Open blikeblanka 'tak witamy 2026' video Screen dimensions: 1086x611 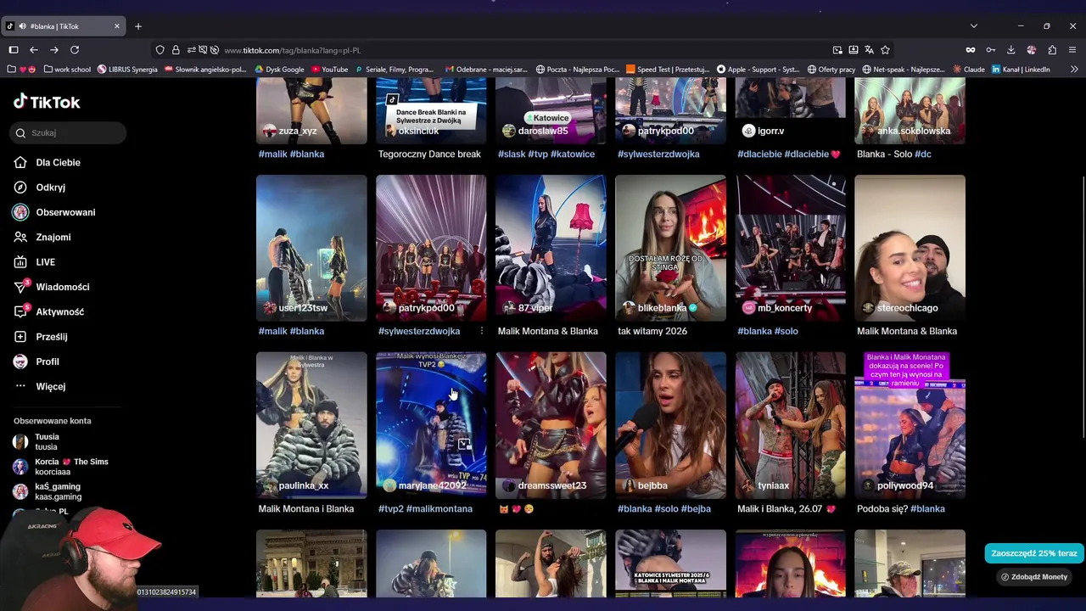tap(670, 248)
